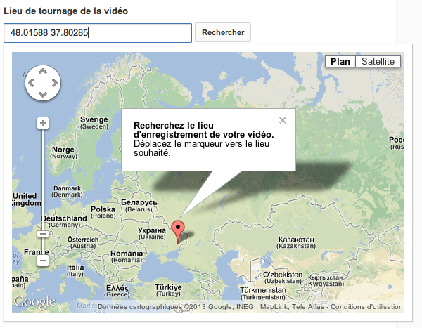
Task: Switch the map to Plan view
Action: click(x=340, y=61)
